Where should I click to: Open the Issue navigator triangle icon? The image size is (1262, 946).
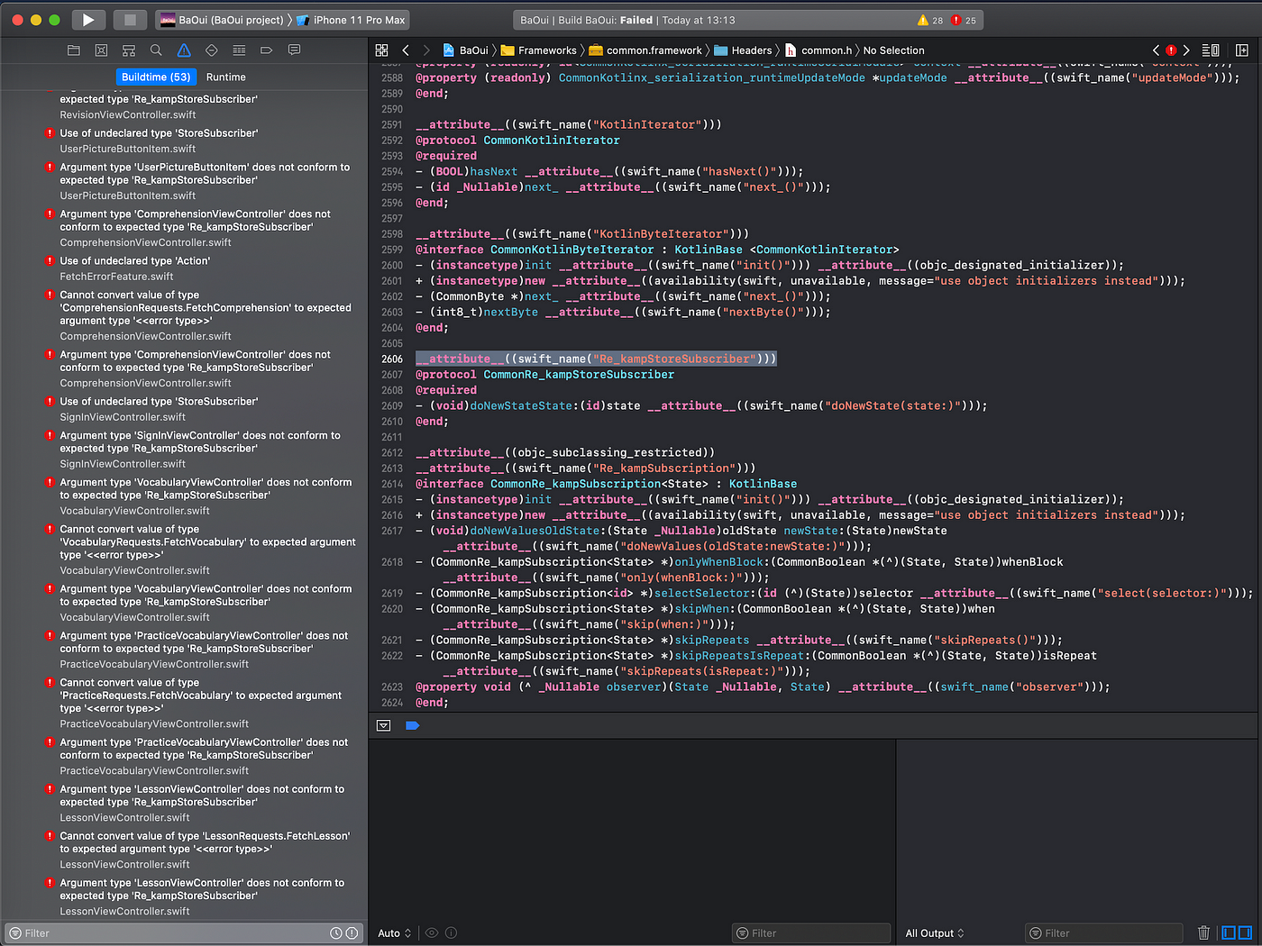point(184,50)
